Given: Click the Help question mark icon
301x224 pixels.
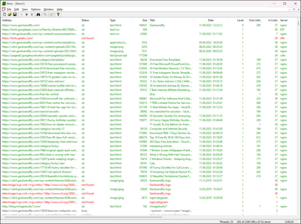Looking at the screenshot, I should point(58,14).
